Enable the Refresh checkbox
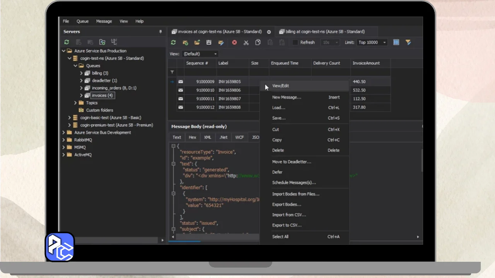495x278 pixels. click(x=295, y=42)
